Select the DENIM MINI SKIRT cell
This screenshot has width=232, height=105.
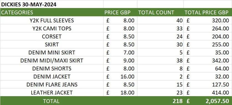coord(52,53)
